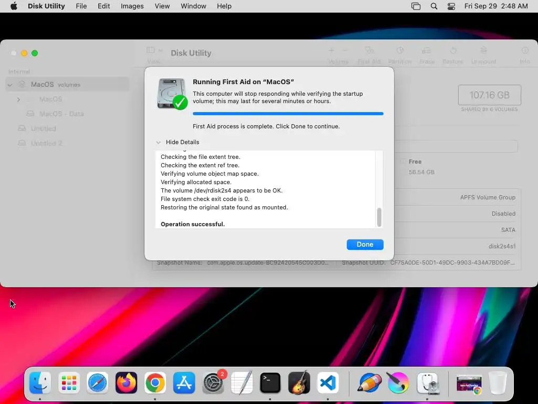Click 'File system check exit code is 0.' line
The height and width of the screenshot is (404, 538).
[205, 199]
